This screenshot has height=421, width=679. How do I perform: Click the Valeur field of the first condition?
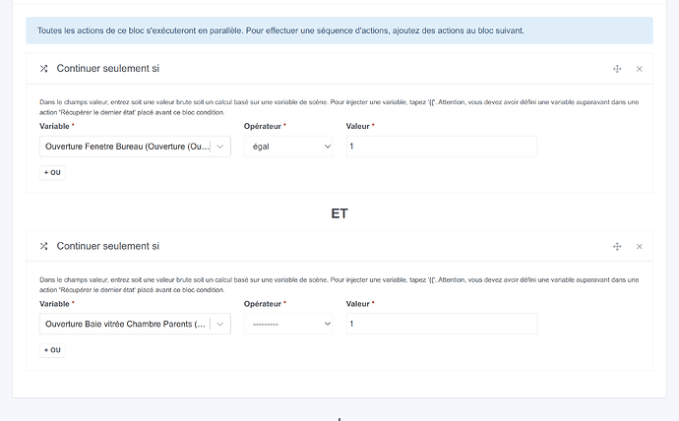click(x=441, y=147)
